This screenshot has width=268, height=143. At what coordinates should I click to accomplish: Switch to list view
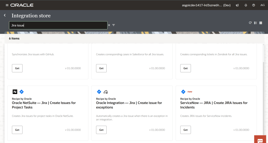tap(255, 23)
